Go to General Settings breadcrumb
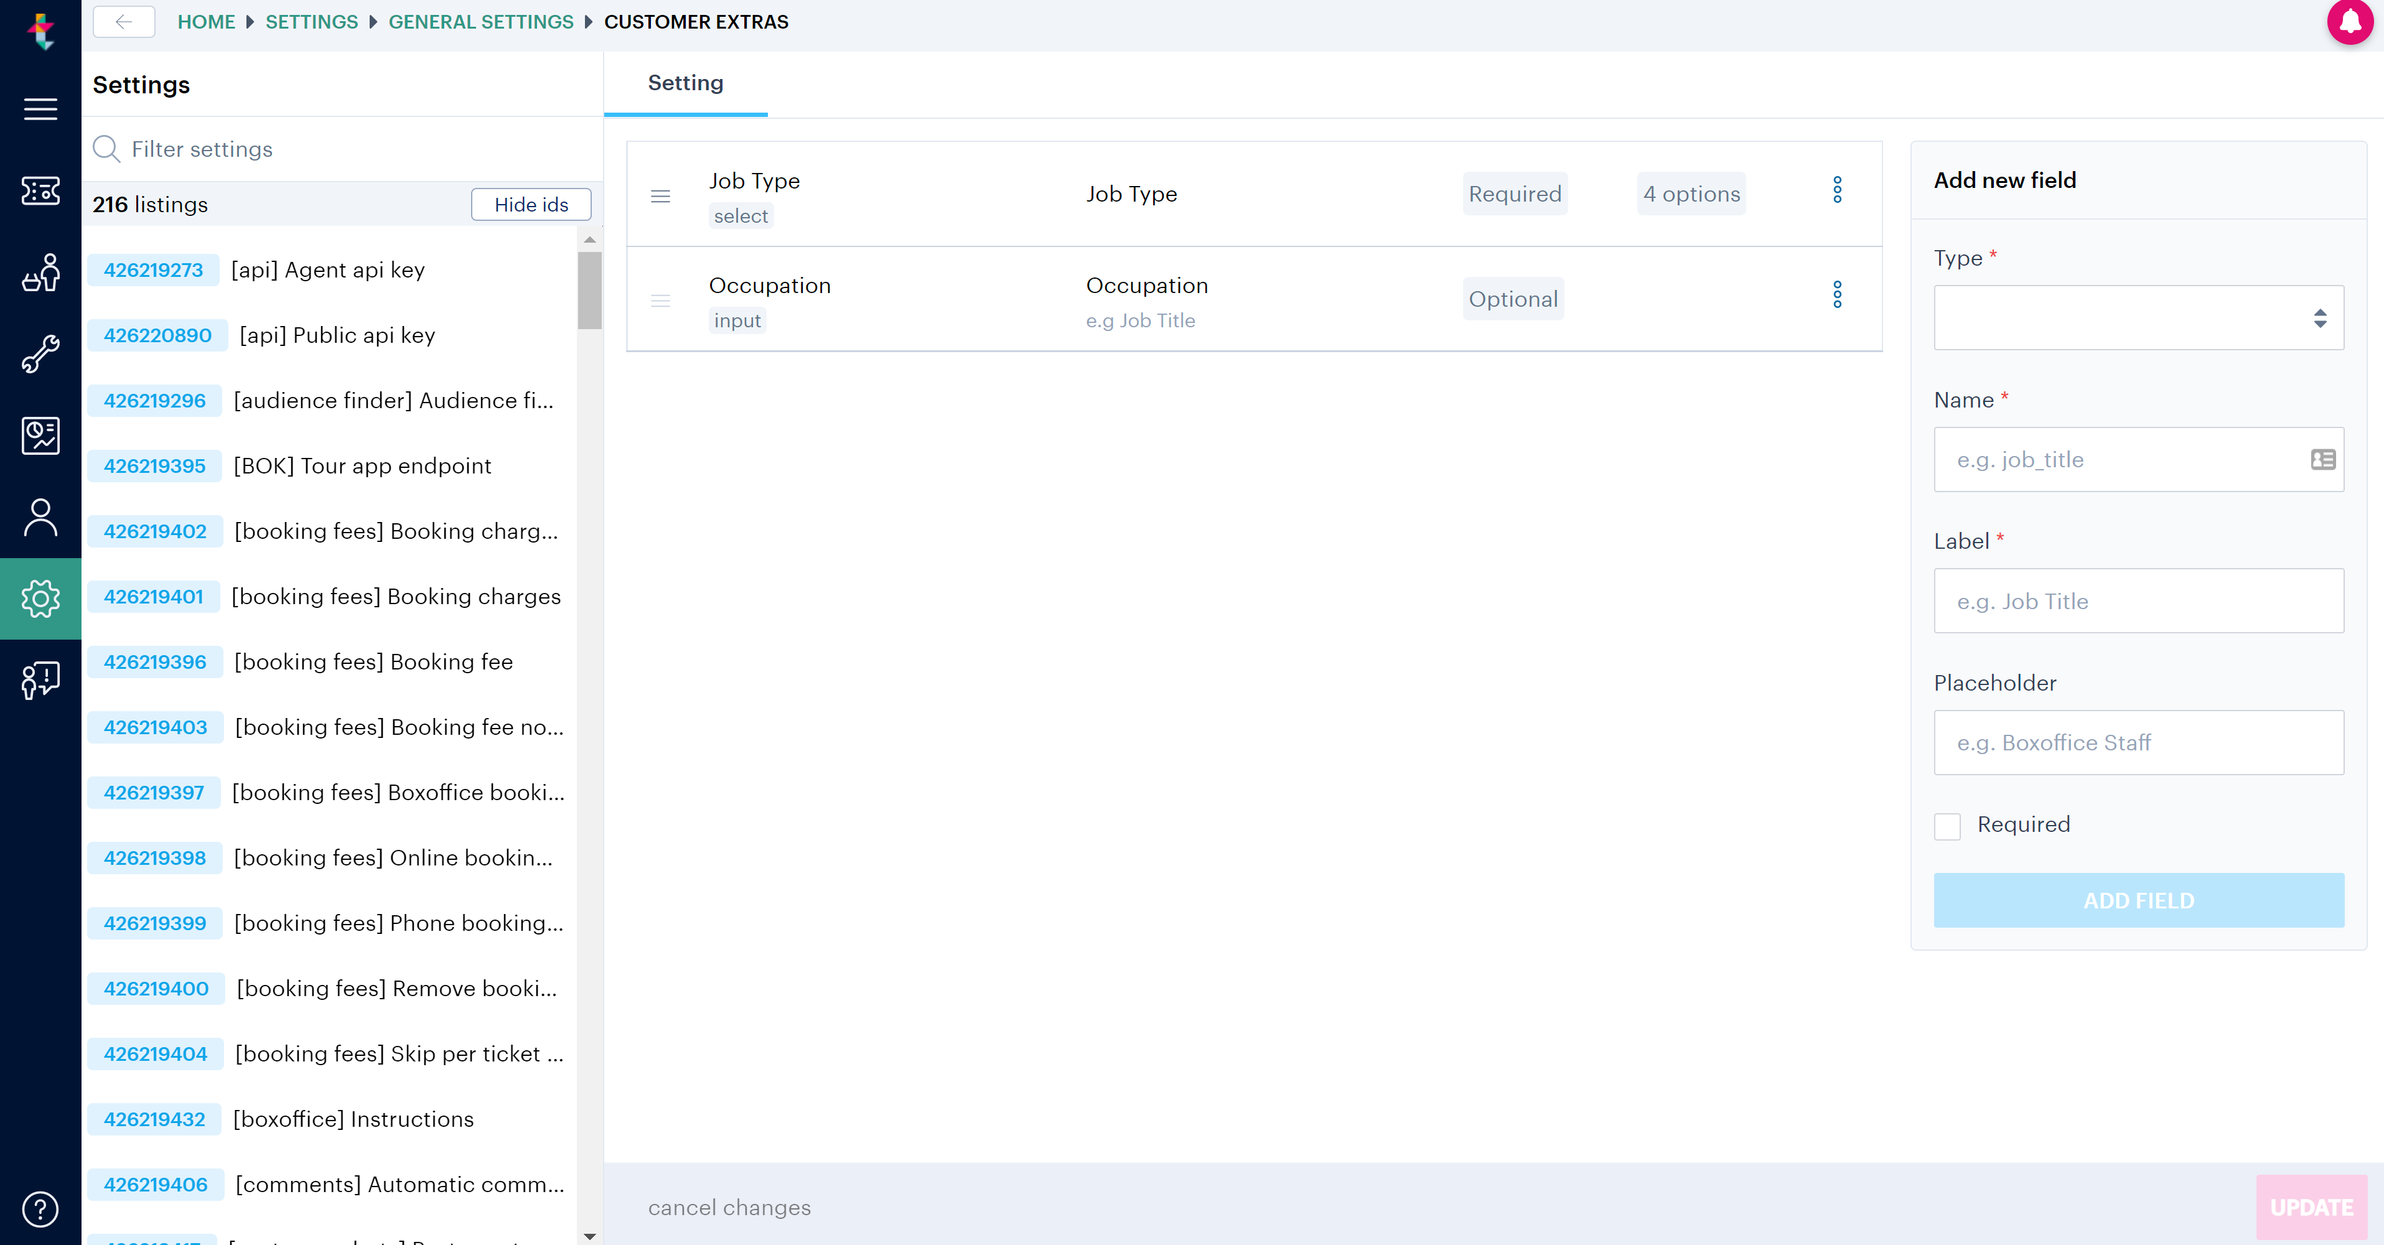Viewport: 2384px width, 1245px height. [480, 22]
